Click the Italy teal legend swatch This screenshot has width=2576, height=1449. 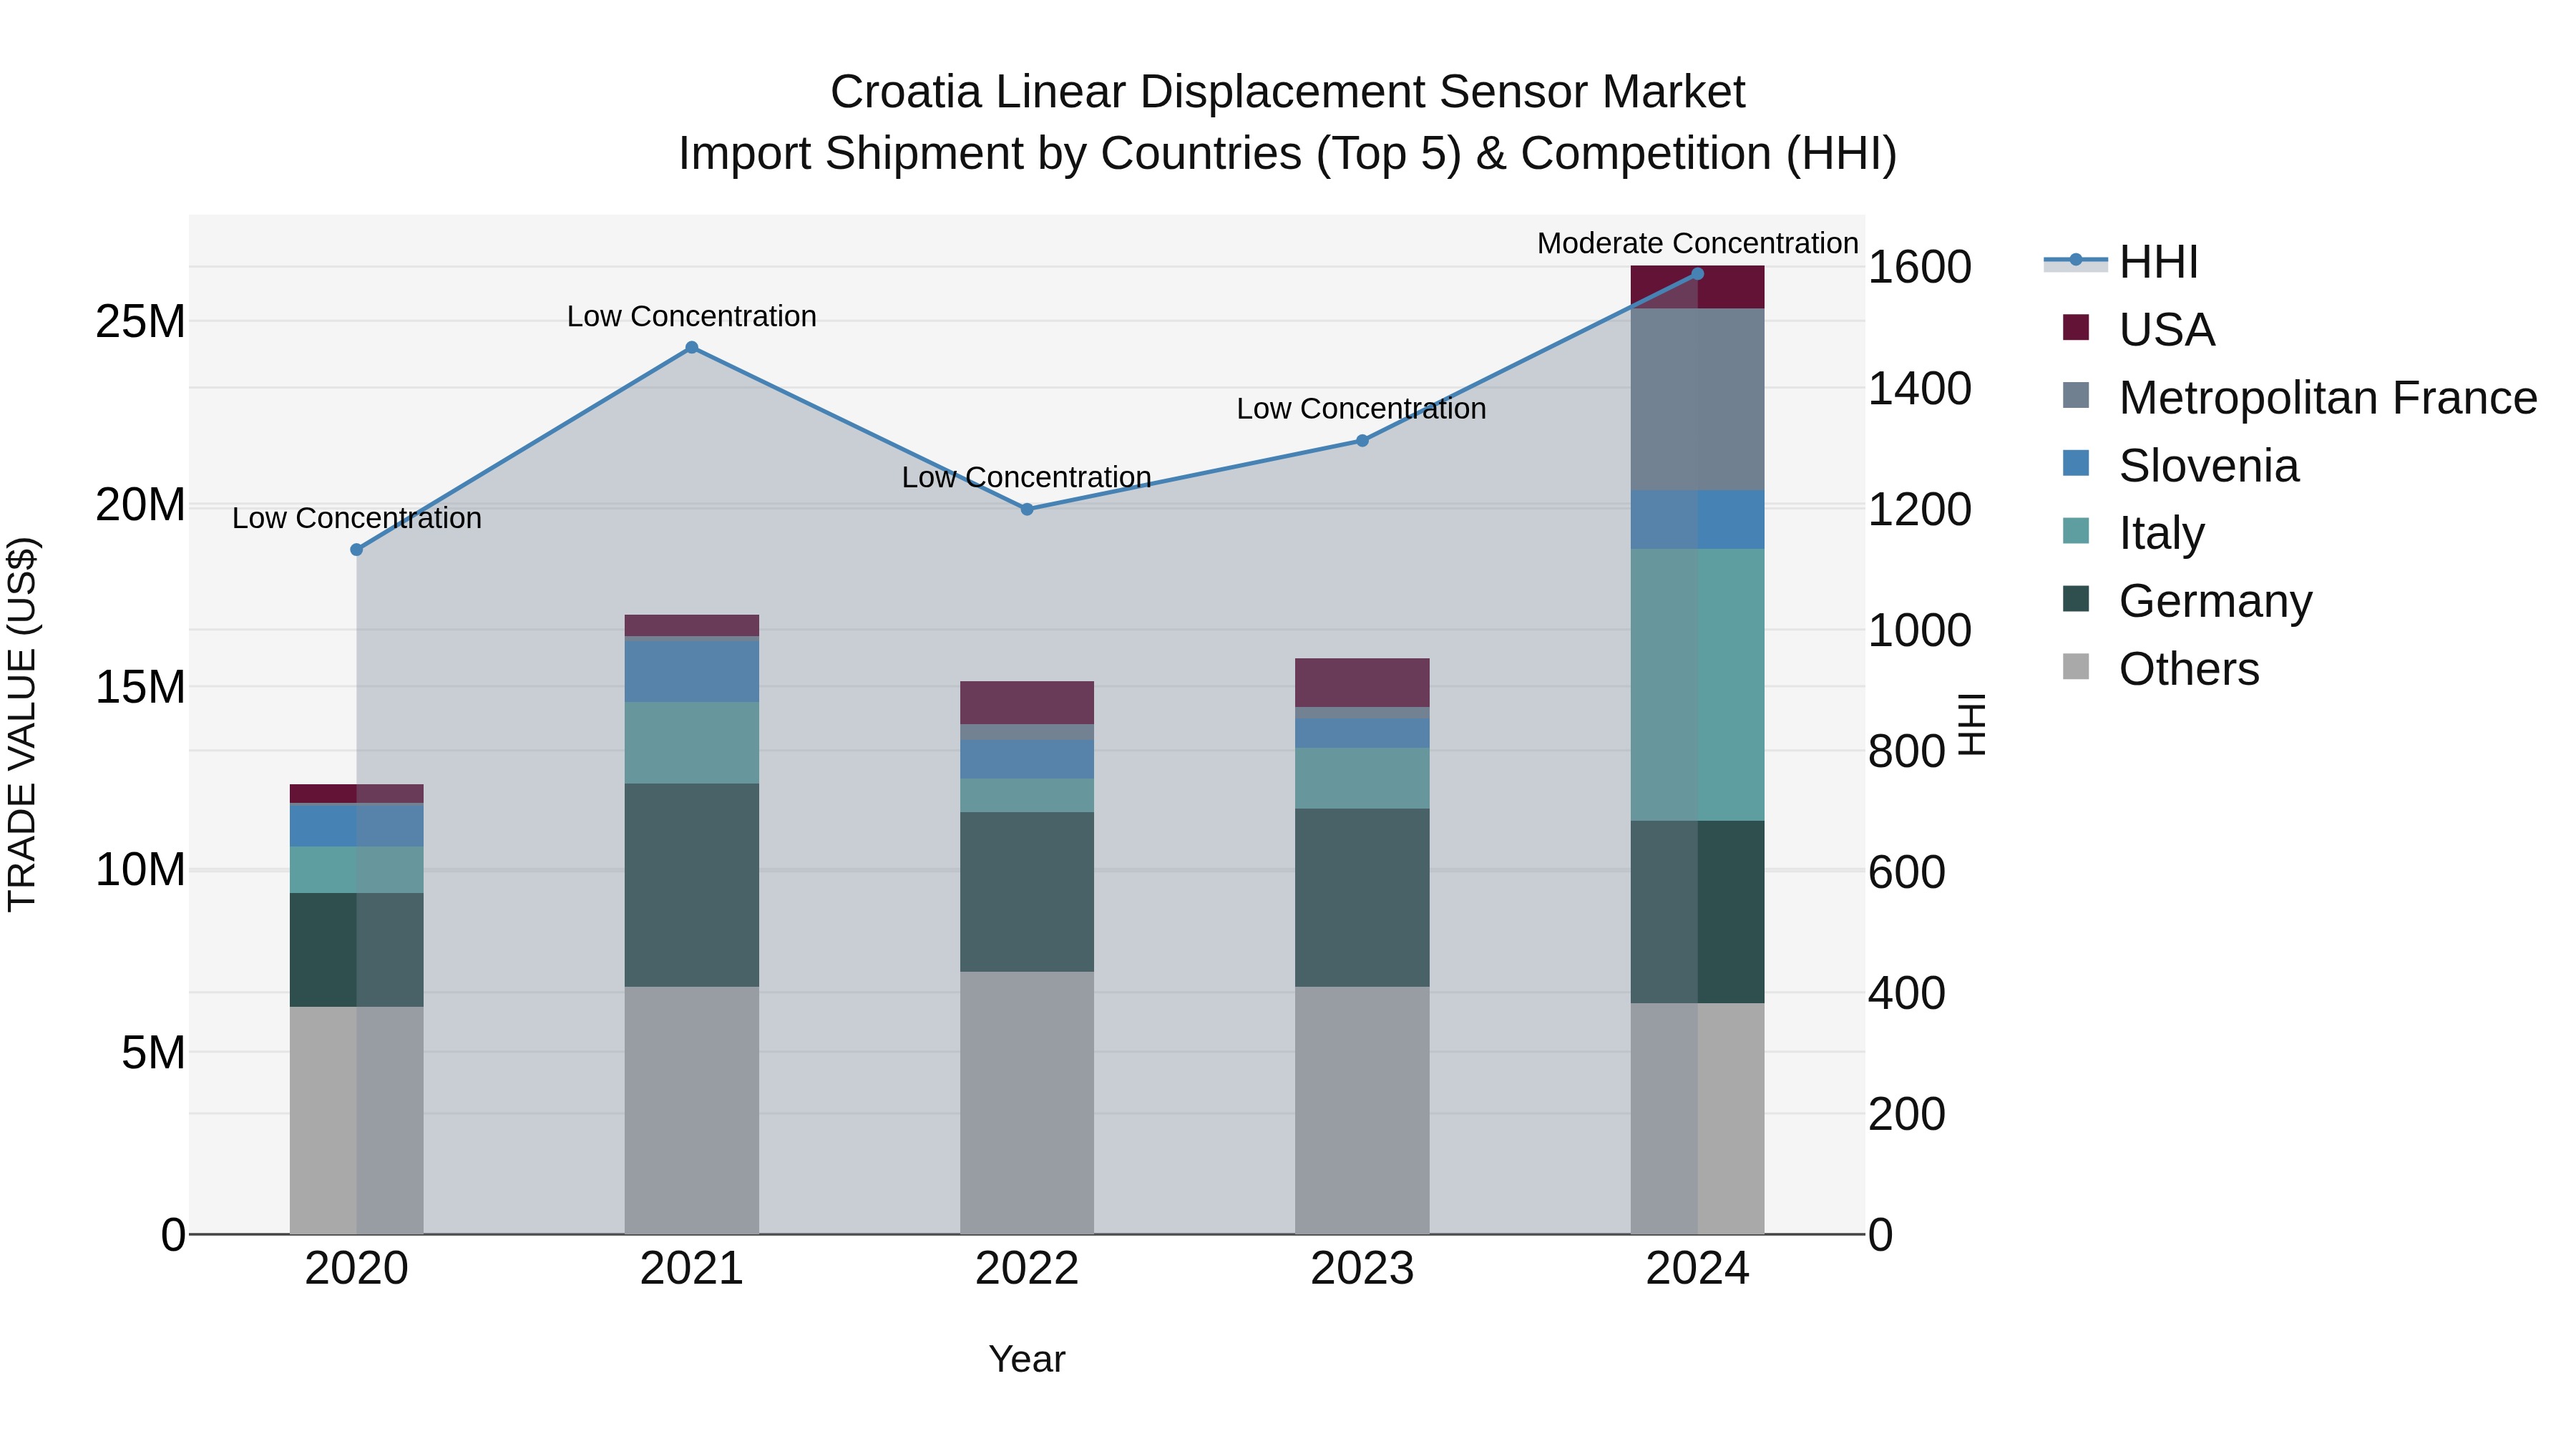coord(2076,531)
